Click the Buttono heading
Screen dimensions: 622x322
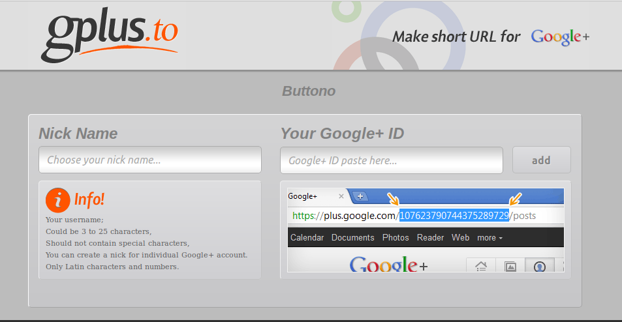[309, 91]
